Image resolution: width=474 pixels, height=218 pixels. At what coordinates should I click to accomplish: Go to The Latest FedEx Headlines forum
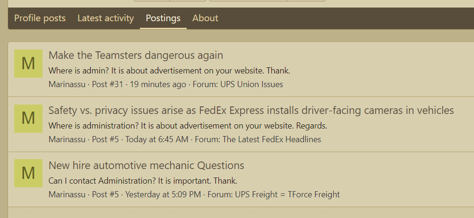click(x=271, y=139)
